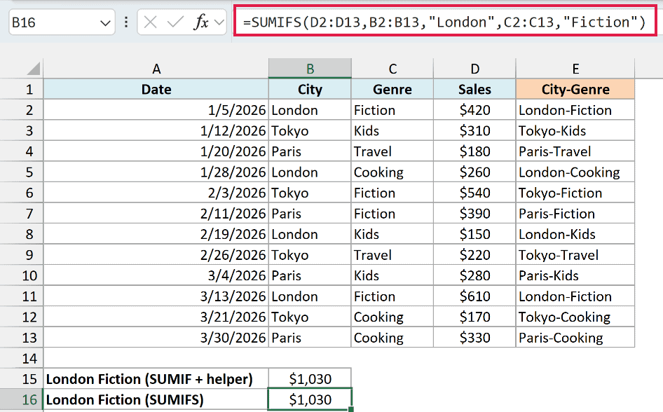Select the London-Cooking helper cell
This screenshot has width=663, height=412.
(x=575, y=172)
